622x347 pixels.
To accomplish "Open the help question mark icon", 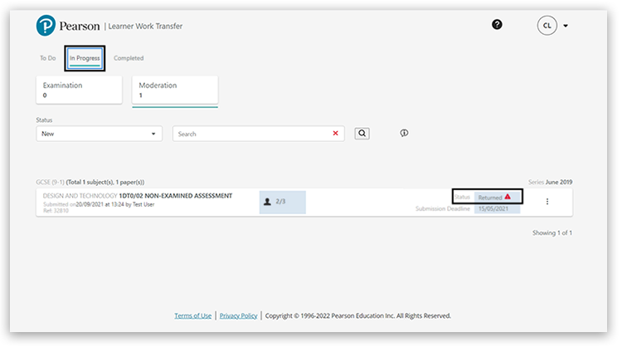I will pyautogui.click(x=497, y=25).
